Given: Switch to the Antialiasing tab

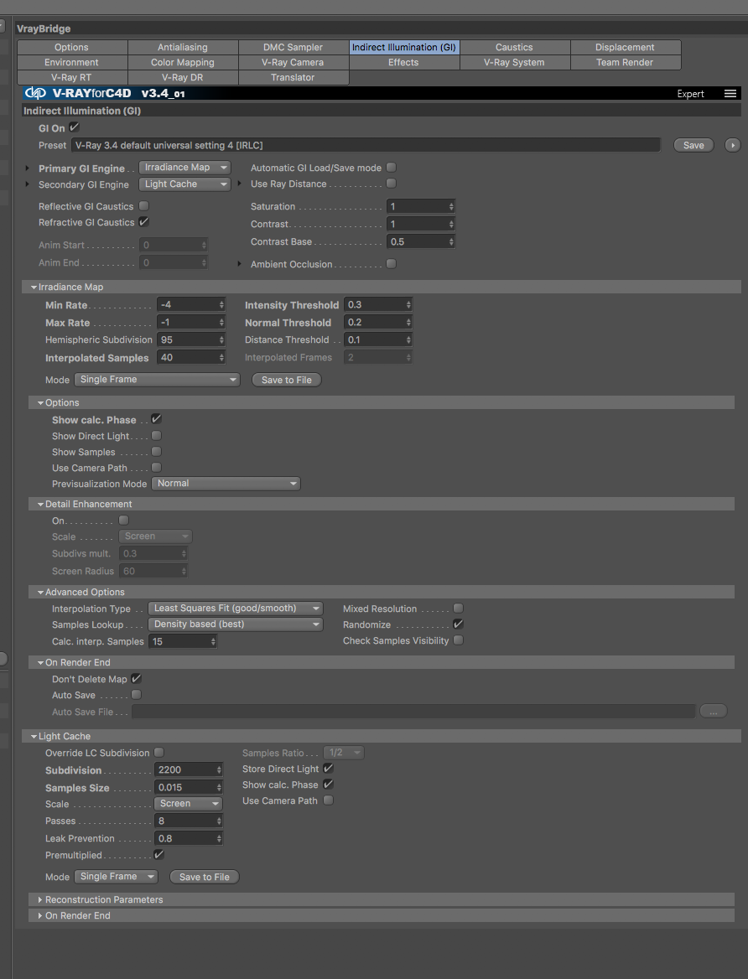Looking at the screenshot, I should tap(183, 48).
